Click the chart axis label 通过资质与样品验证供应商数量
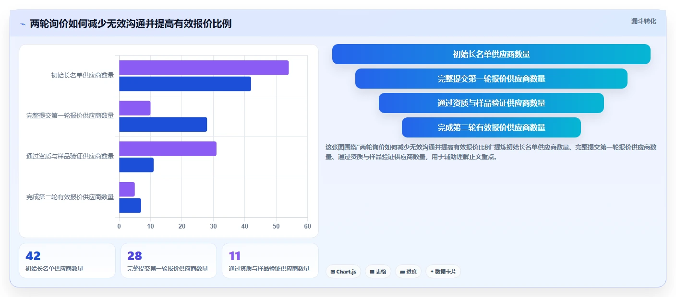This screenshot has width=676, height=297. click(70, 157)
